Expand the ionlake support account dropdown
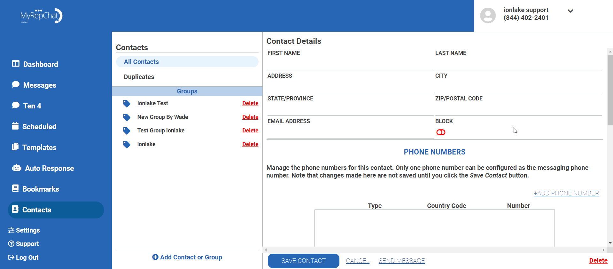The height and width of the screenshot is (269, 613). [570, 11]
